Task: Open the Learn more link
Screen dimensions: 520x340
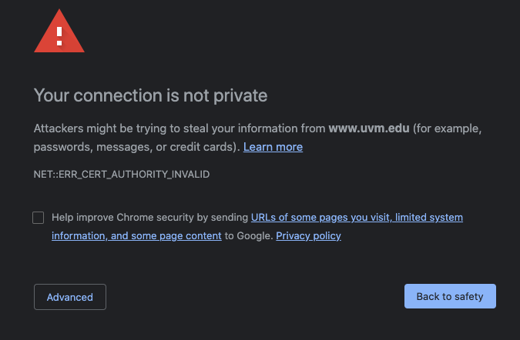Action: pos(273,146)
